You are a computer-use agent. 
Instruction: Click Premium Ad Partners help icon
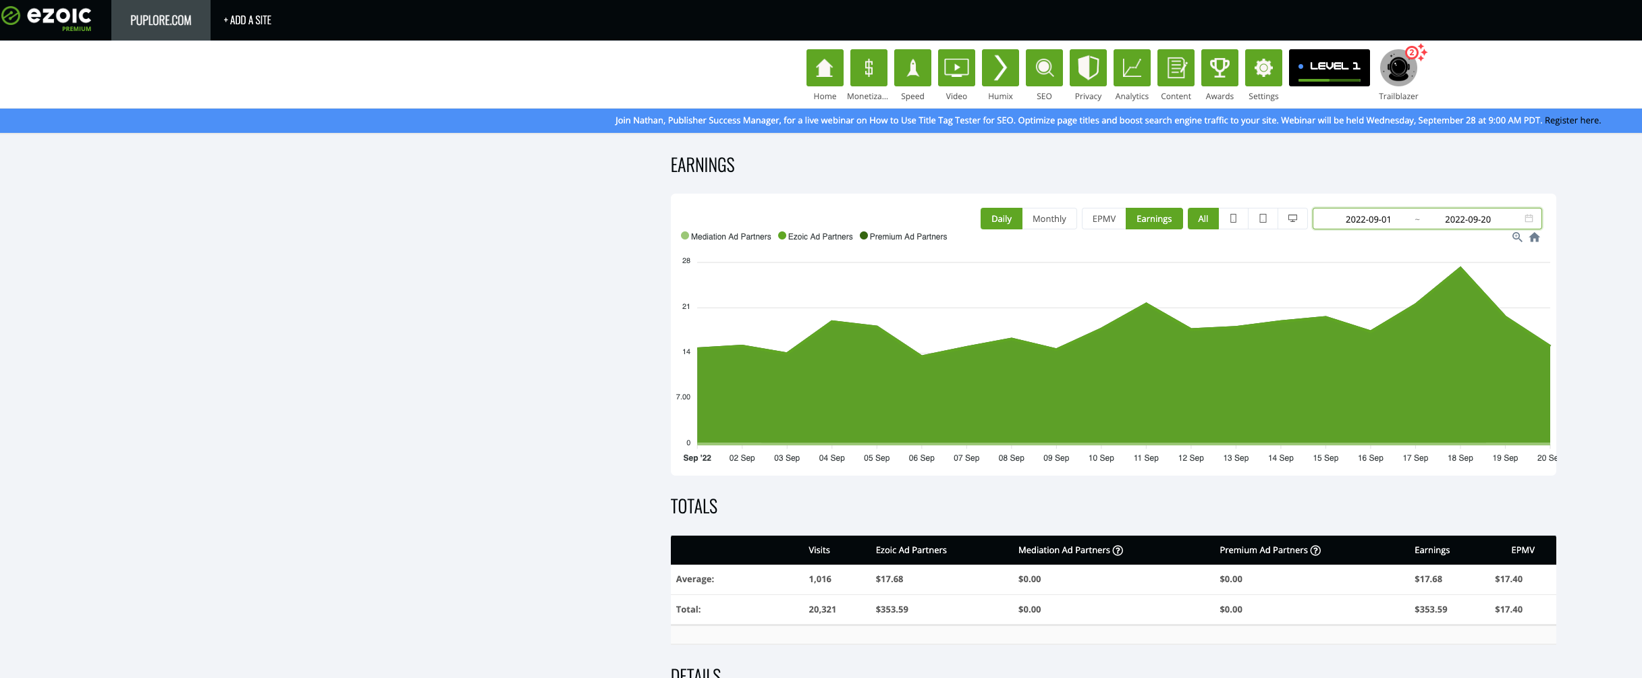pos(1315,550)
